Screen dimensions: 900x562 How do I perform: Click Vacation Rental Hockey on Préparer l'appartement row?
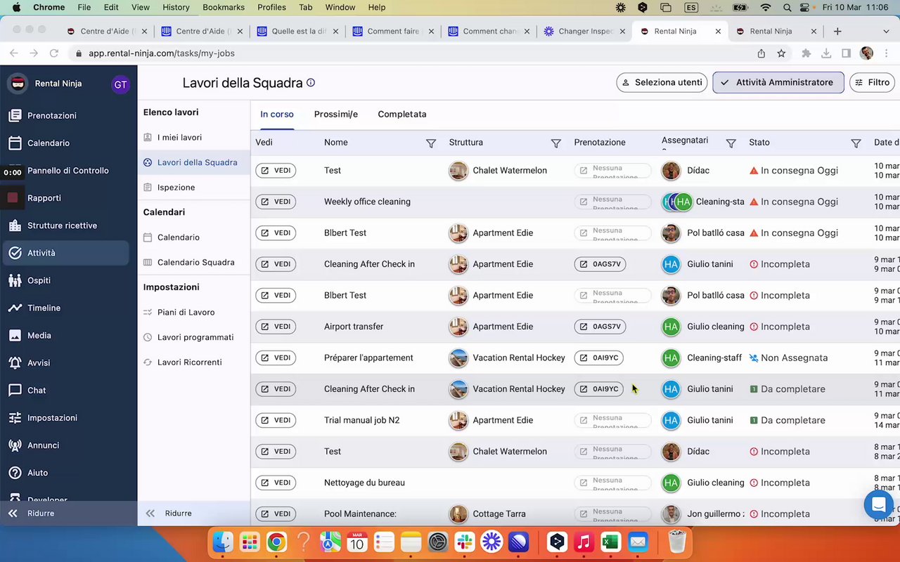519,358
